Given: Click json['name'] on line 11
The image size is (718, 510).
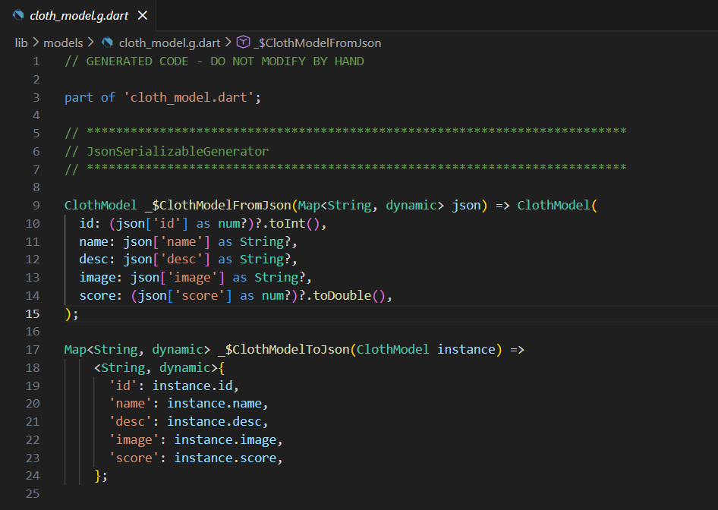Looking at the screenshot, I should [x=167, y=242].
